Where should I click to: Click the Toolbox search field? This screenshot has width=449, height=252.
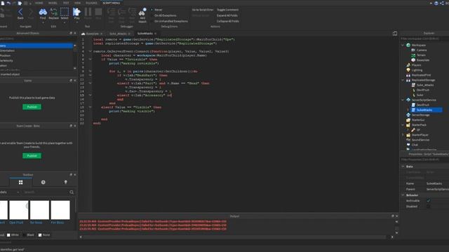46,192
